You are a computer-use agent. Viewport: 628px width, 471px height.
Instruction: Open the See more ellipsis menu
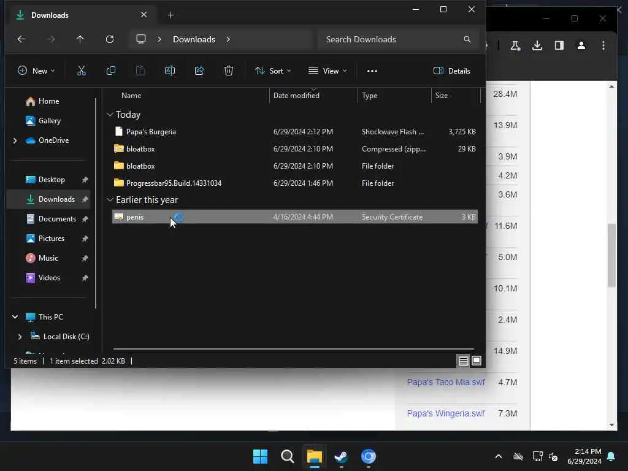click(372, 71)
